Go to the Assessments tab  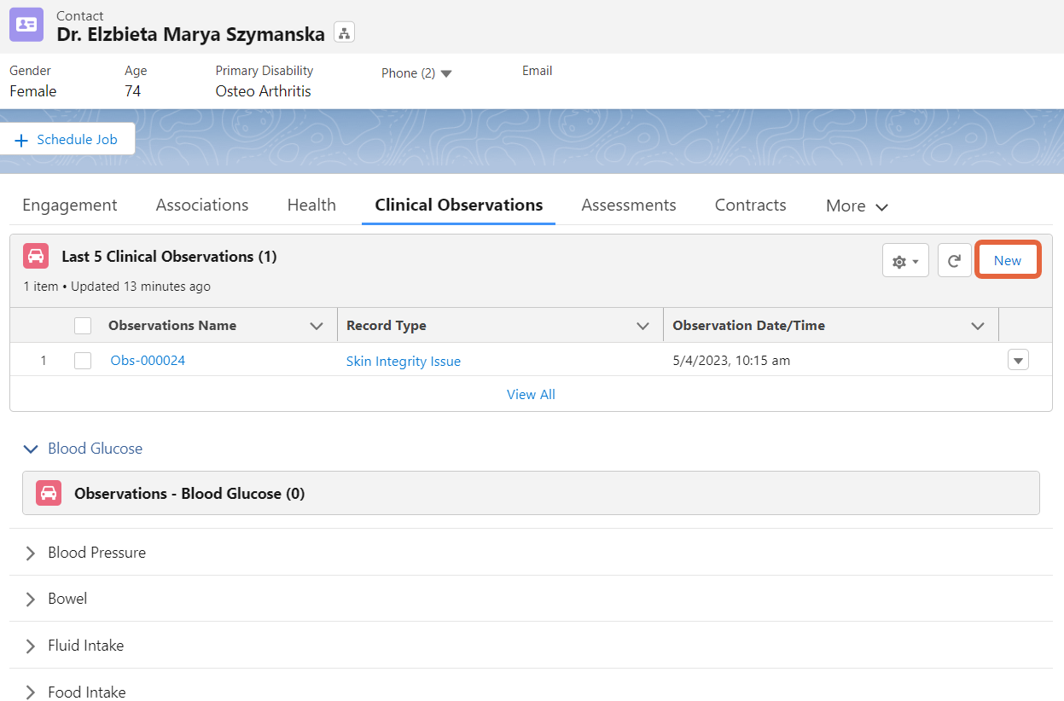coord(629,205)
